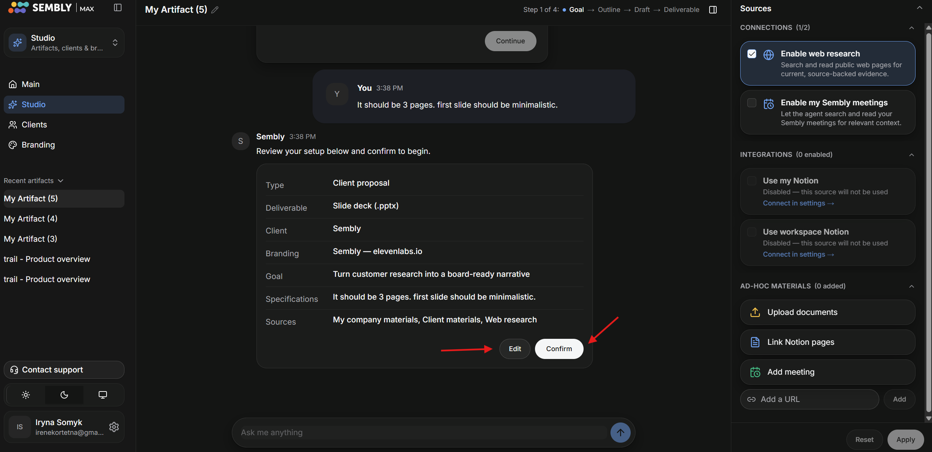Viewport: 932px width, 452px height.
Task: Uncheck the Enable web research checkbox
Action: [752, 54]
